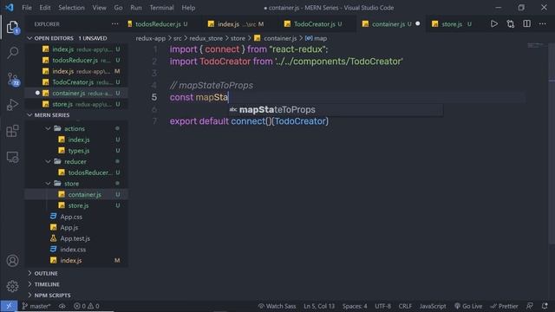Collapse the actions folder

(49, 128)
